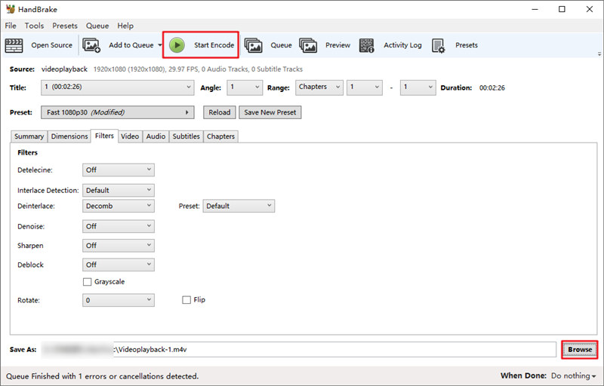The height and width of the screenshot is (386, 604).
Task: Open the File menu
Action: coord(11,26)
